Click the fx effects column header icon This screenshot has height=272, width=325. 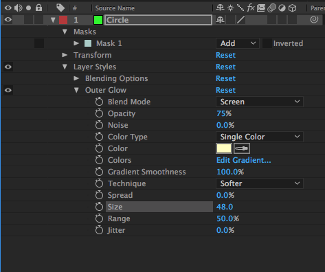tap(251, 8)
